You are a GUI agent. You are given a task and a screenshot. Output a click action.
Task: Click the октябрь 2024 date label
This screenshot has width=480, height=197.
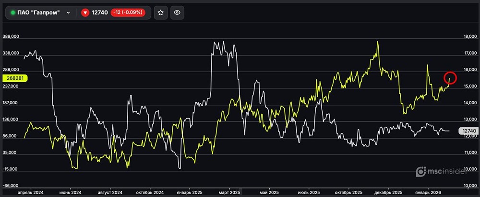[150, 193]
